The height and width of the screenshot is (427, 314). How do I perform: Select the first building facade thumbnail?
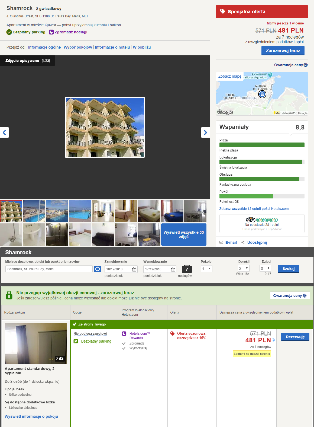pos(11,211)
